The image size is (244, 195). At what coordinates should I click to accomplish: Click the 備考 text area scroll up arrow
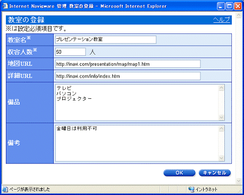tap(222, 129)
